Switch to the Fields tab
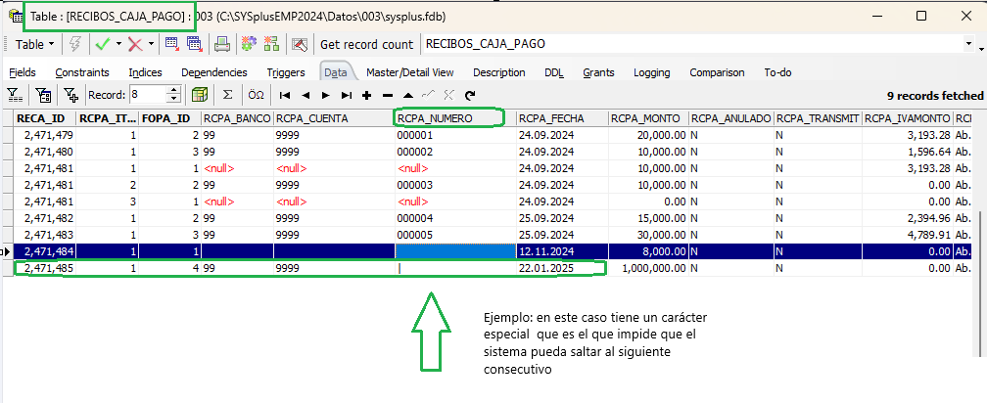The width and height of the screenshot is (987, 403). [x=23, y=72]
